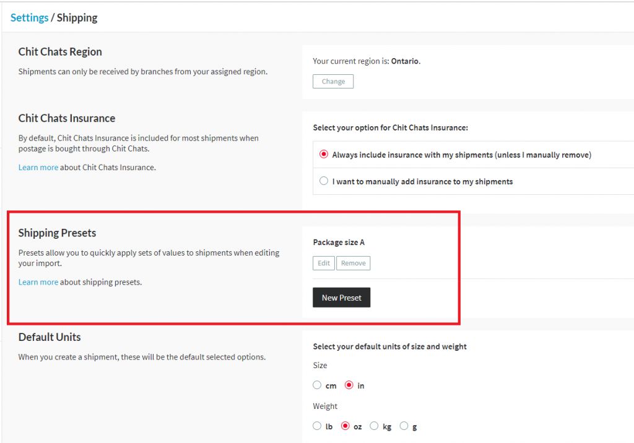Choose manually add insurance to shipments option
The image size is (634, 443).
tap(323, 181)
